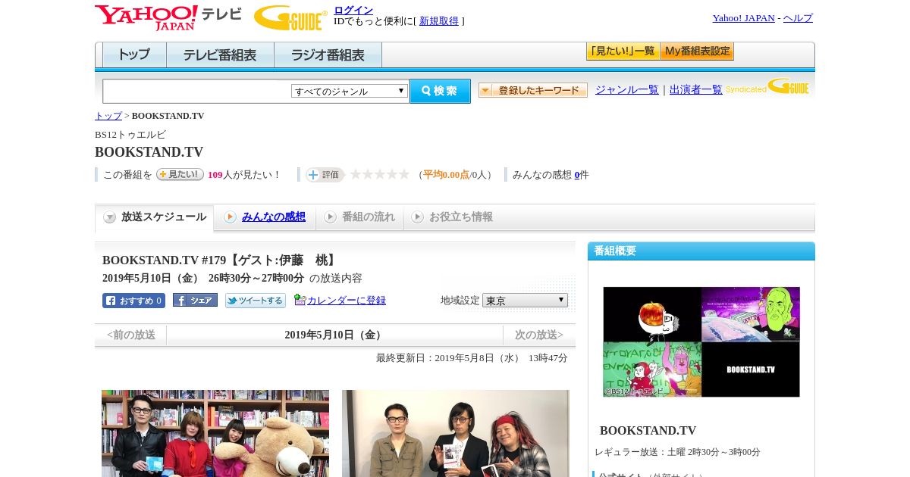Open the BOOKSTAND.TV program thumbnail in 番組概要
The width and height of the screenshot is (910, 477).
[701, 341]
